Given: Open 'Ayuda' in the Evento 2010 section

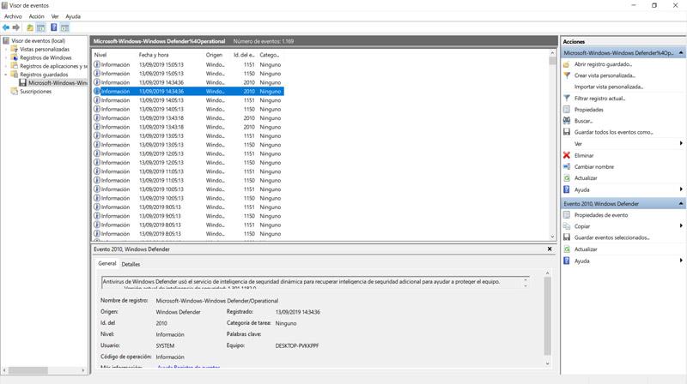Looking at the screenshot, I should pos(582,261).
